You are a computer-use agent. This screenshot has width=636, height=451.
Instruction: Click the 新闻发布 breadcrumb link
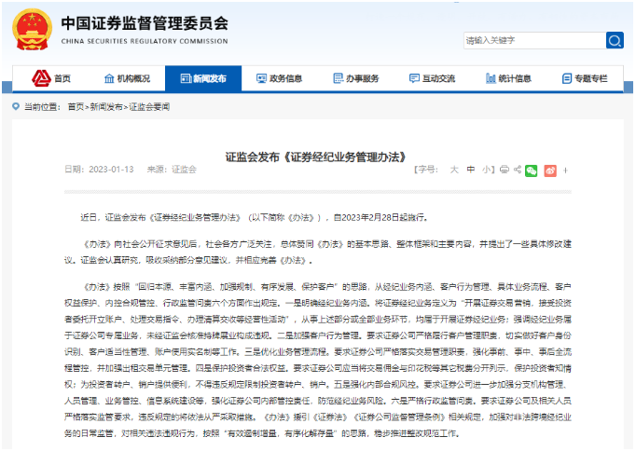click(x=106, y=107)
